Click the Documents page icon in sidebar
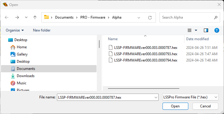Viewport: 224px width, 114px height. point(13,69)
